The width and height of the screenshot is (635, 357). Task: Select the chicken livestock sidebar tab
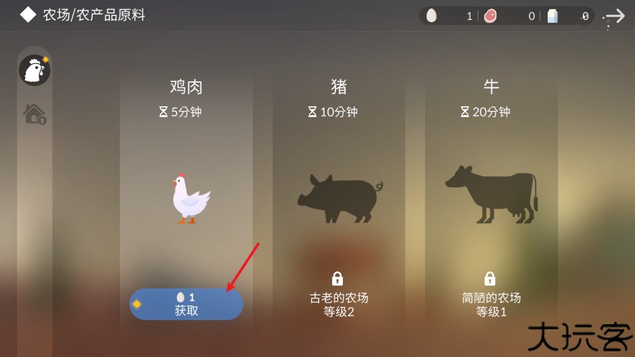click(35, 70)
